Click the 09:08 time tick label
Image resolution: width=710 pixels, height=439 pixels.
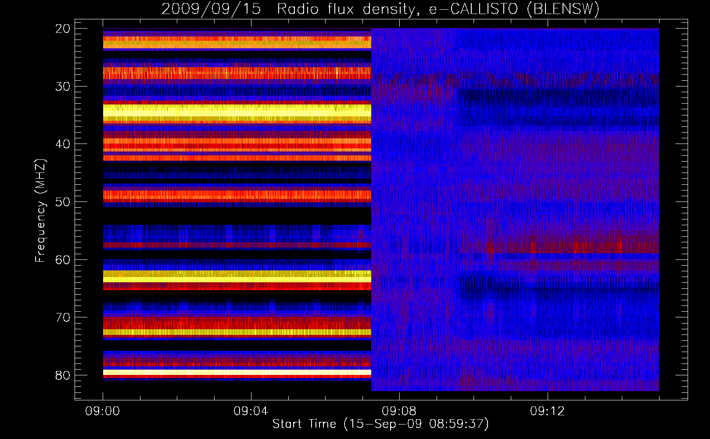click(x=399, y=411)
